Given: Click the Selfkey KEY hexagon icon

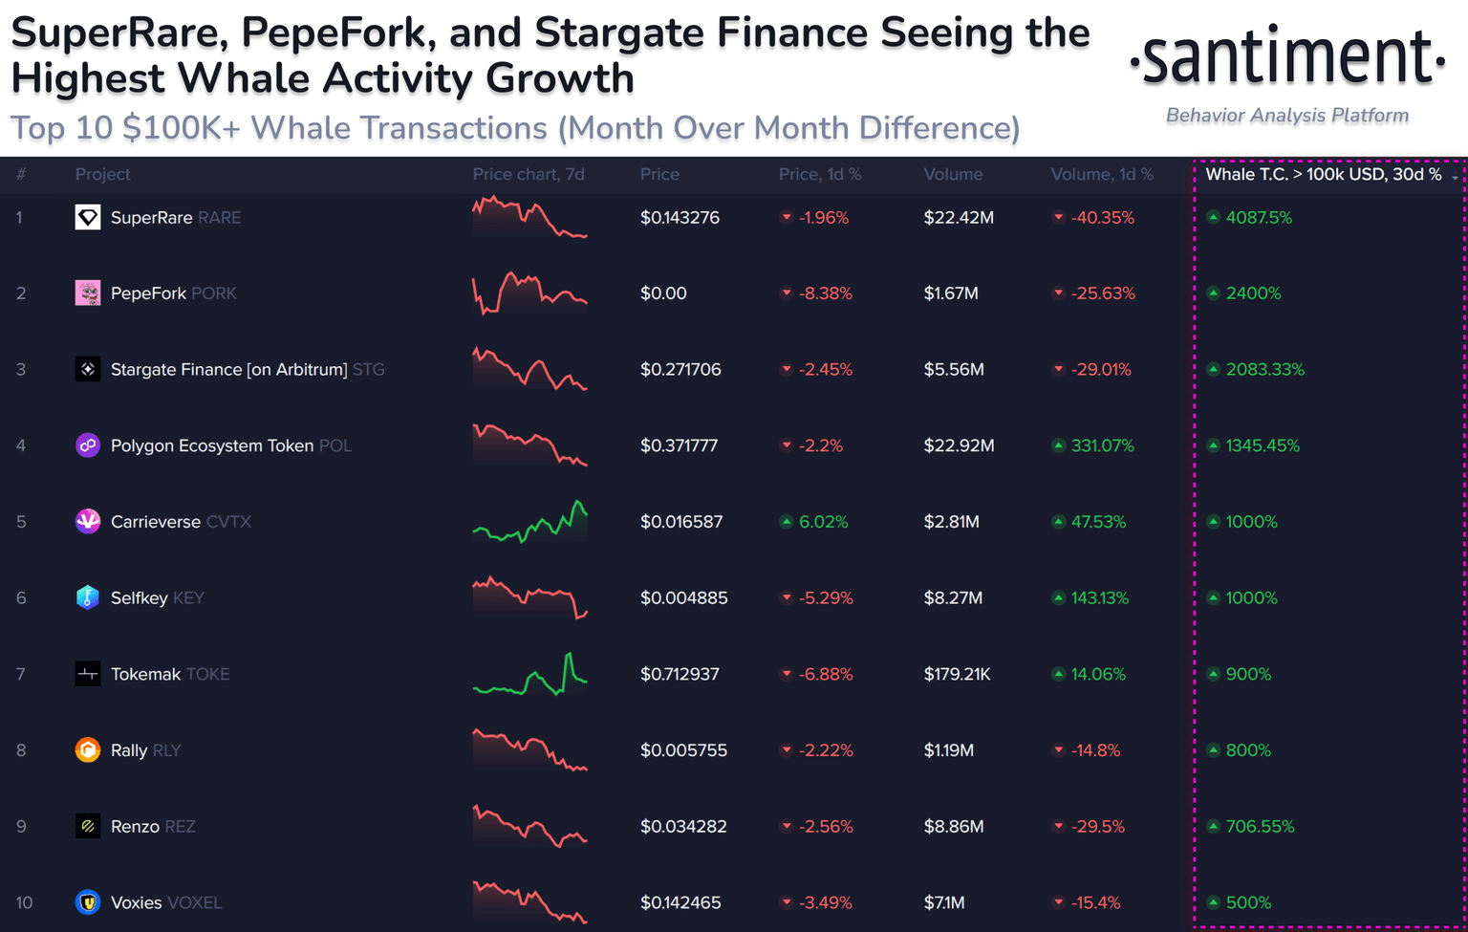Looking at the screenshot, I should click(88, 598).
